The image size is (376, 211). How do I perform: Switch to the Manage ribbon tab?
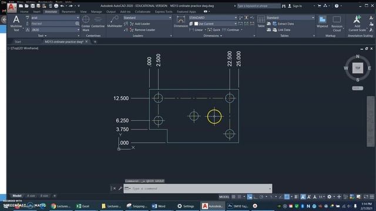pyautogui.click(x=96, y=12)
